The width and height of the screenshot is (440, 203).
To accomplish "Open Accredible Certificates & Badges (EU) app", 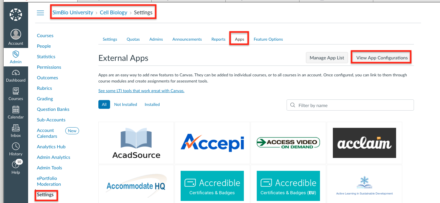I will click(288, 184).
